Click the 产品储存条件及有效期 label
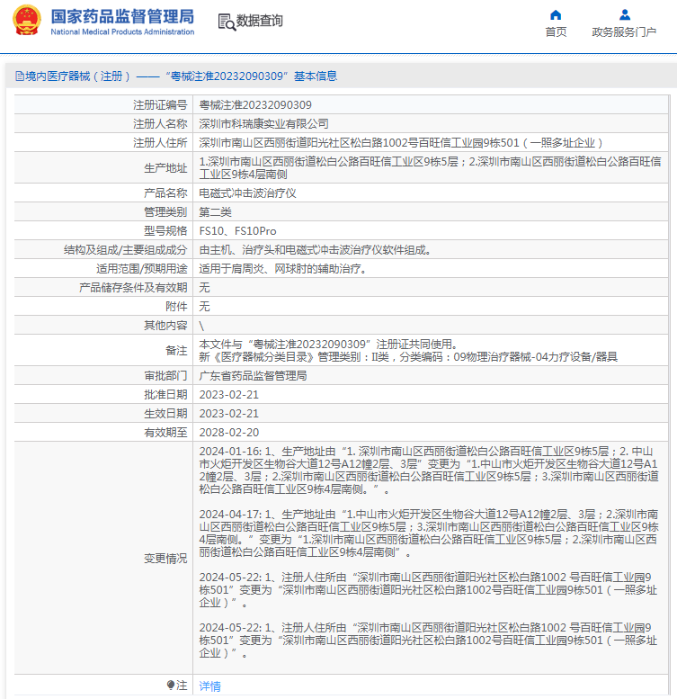This screenshot has width=677, height=699. point(133,288)
